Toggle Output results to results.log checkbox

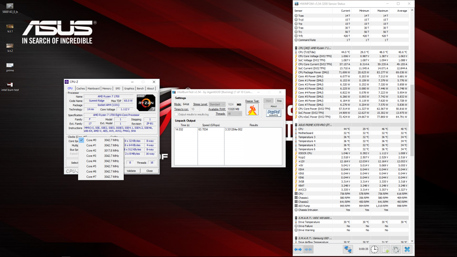tap(176, 114)
